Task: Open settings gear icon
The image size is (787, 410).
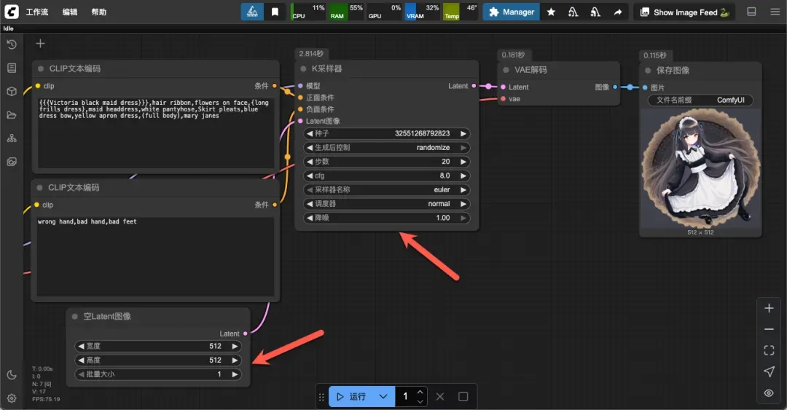Action: pos(12,398)
